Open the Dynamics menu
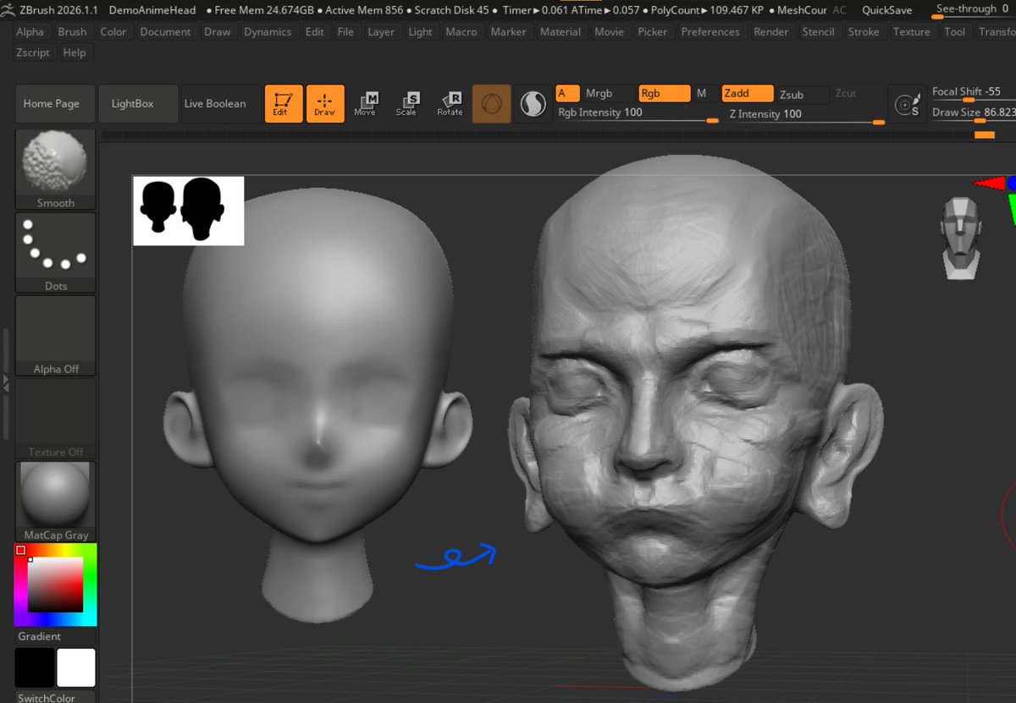The height and width of the screenshot is (703, 1016). (x=268, y=32)
